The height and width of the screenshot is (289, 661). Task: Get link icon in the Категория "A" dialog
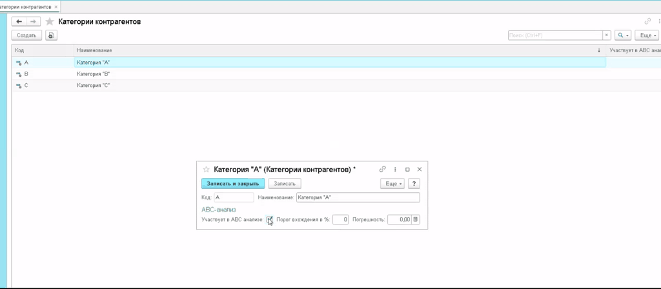[383, 169]
